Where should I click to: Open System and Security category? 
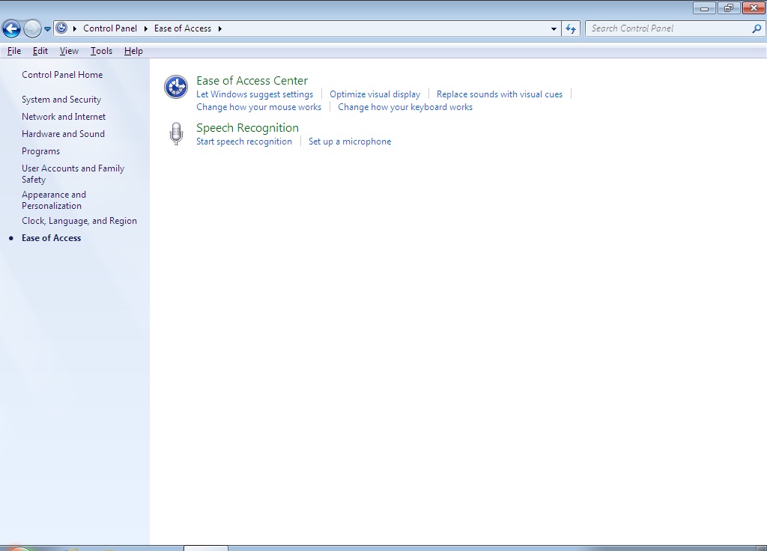click(61, 100)
